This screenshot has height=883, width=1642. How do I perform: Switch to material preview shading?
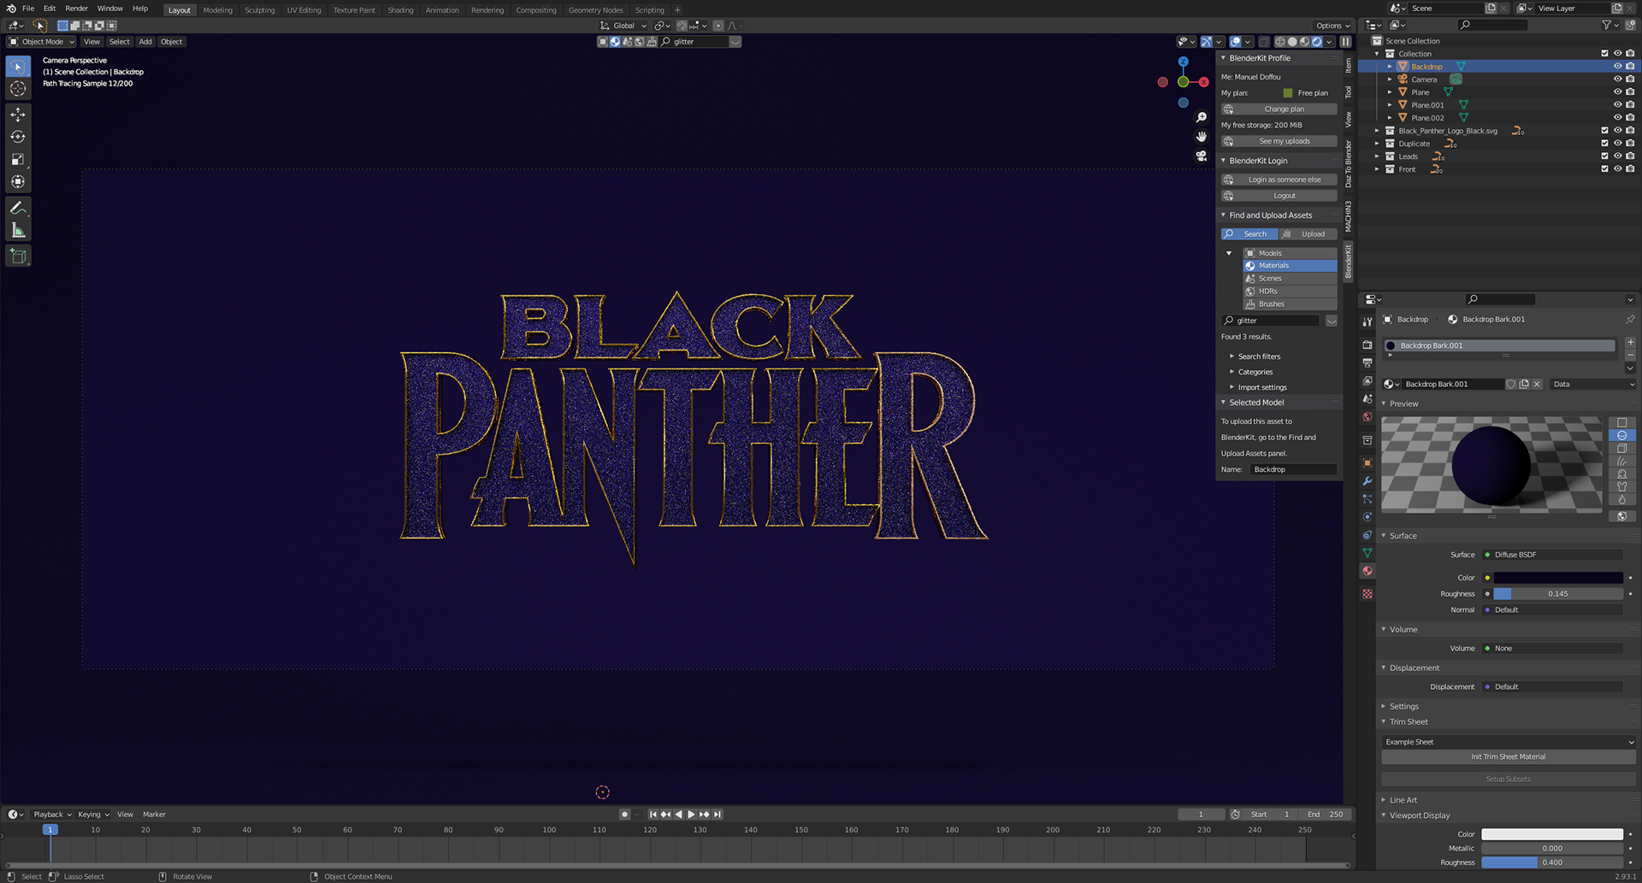[x=1304, y=41]
